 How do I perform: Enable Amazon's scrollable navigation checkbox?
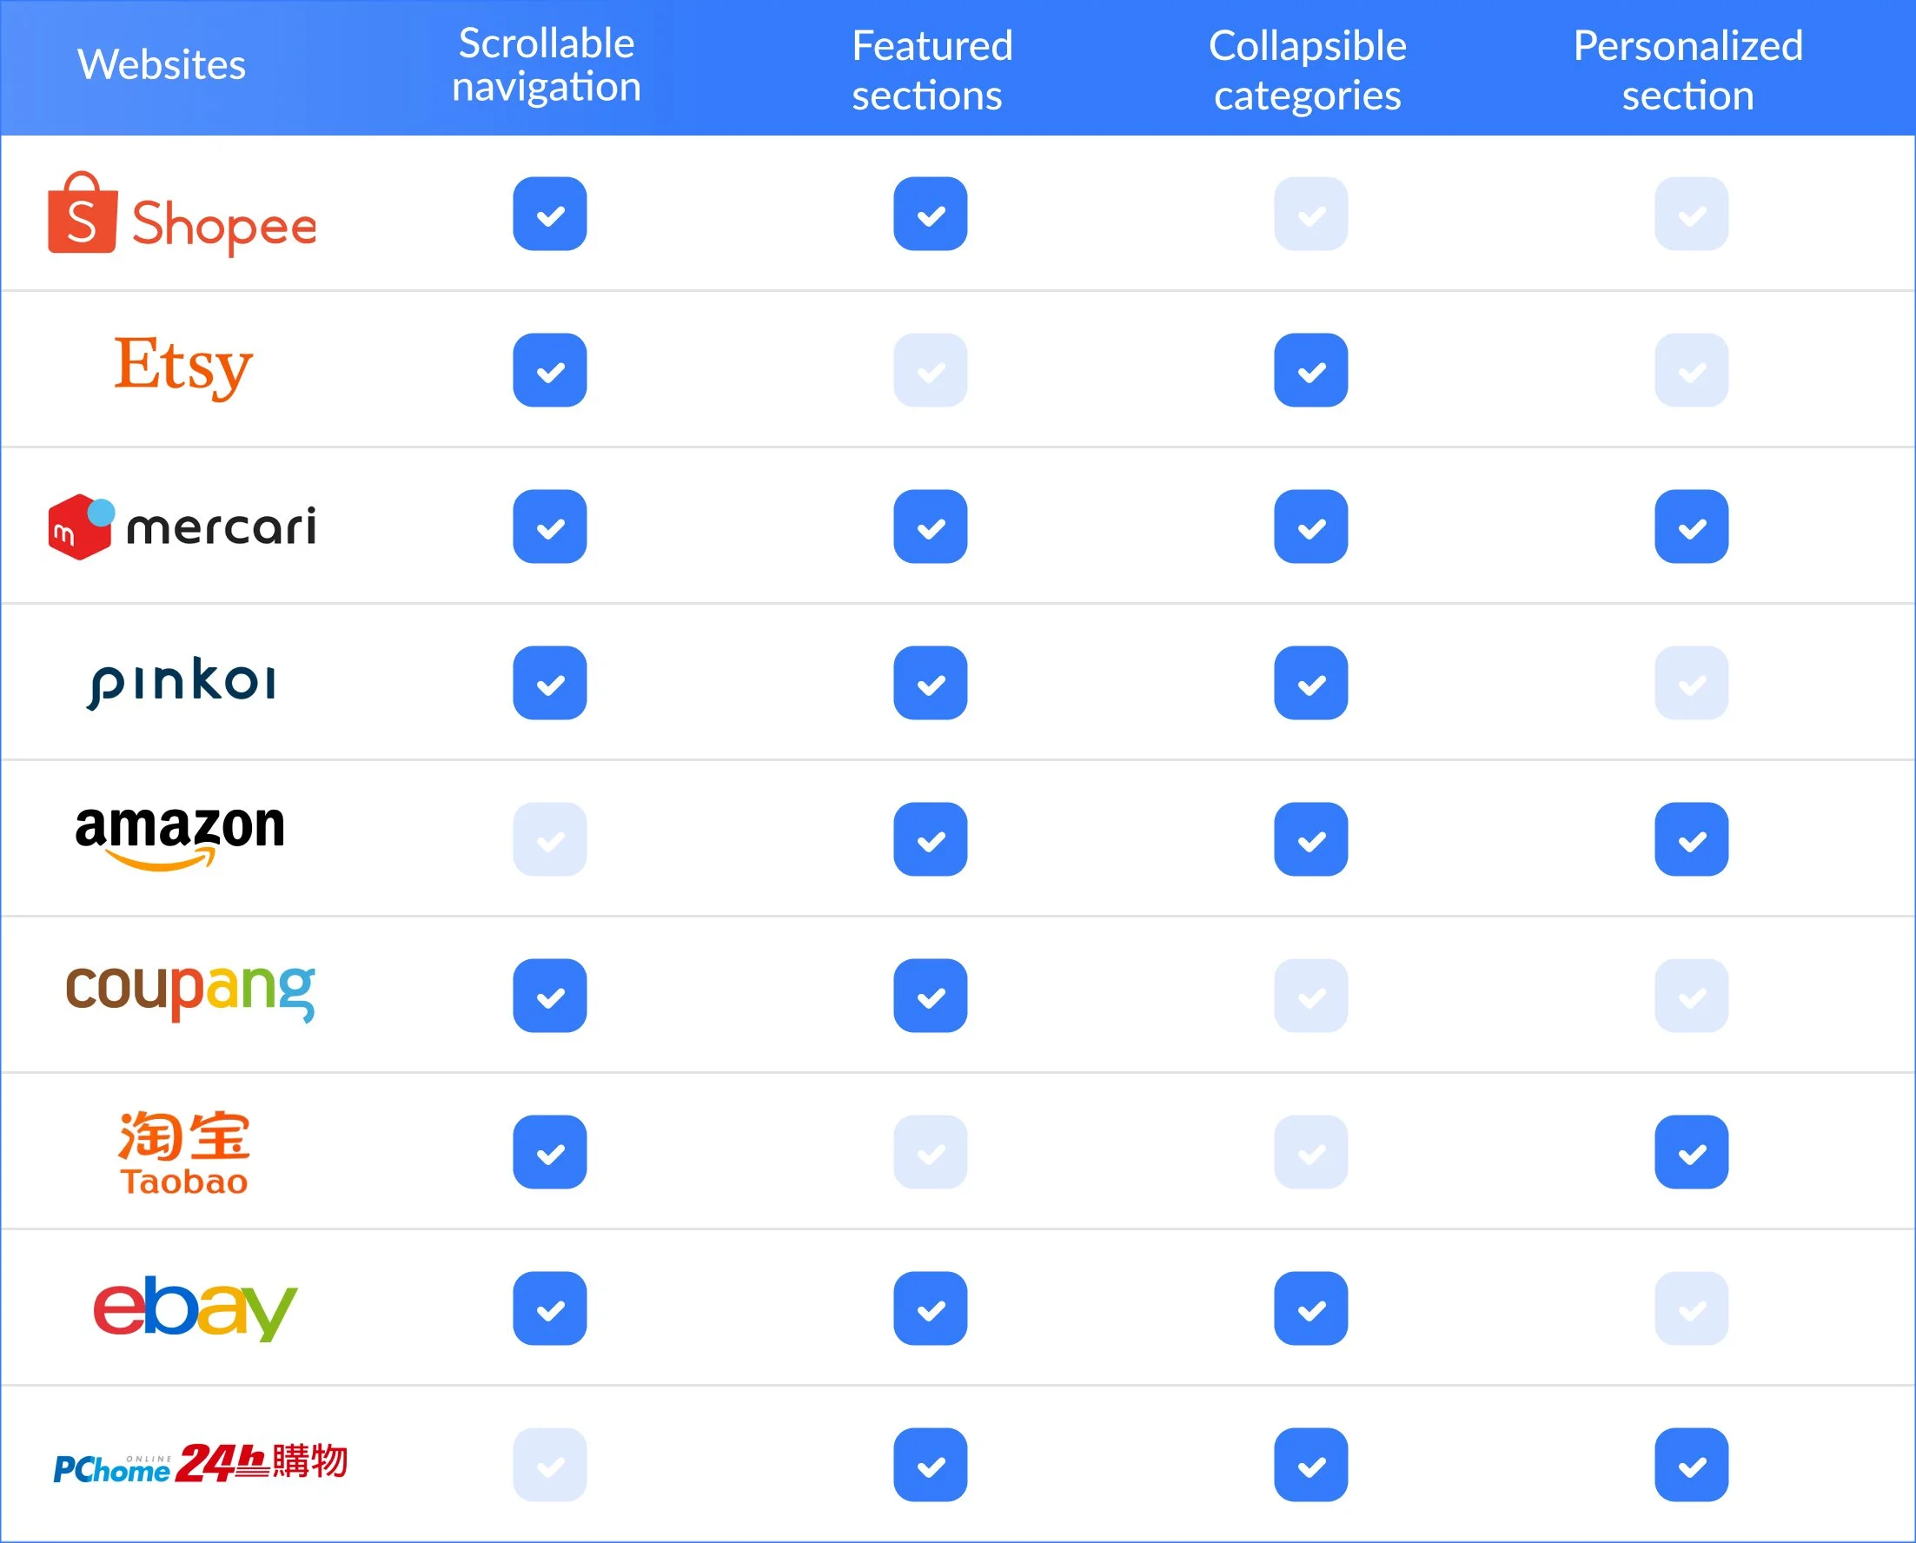click(x=549, y=840)
